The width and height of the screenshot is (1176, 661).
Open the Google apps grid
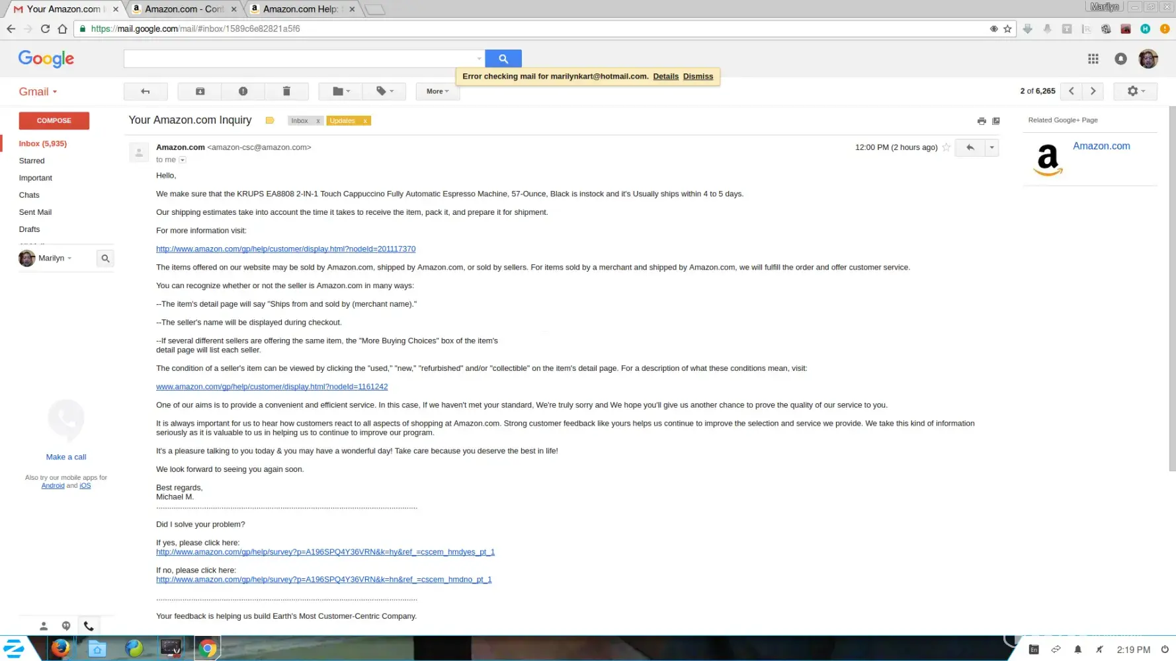coord(1093,59)
